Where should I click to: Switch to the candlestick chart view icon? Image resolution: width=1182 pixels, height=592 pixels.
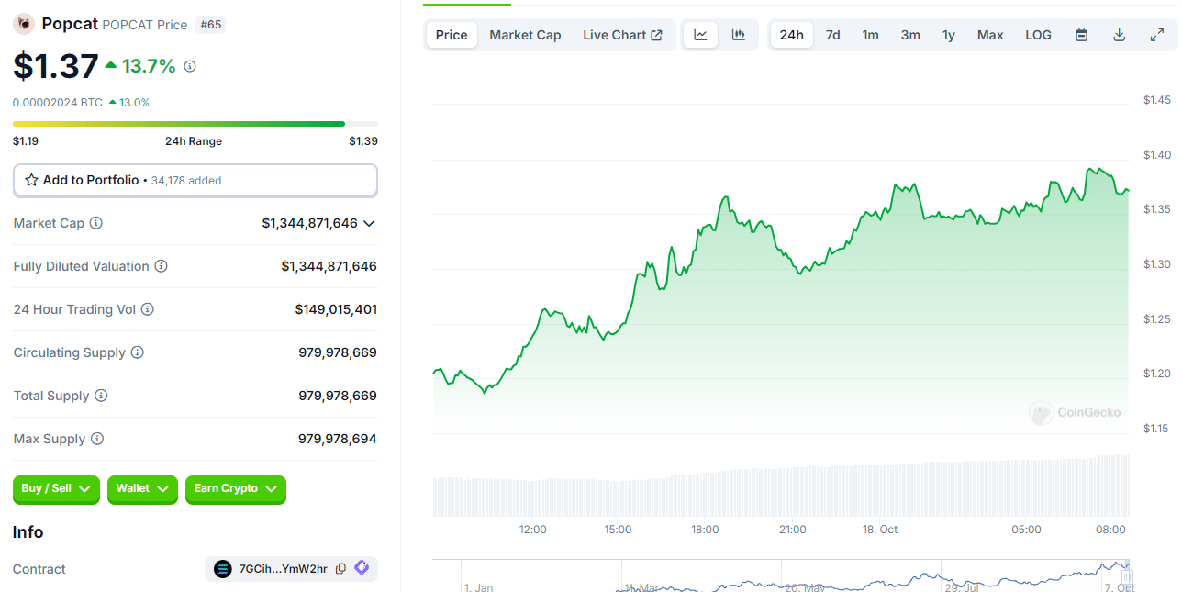pyautogui.click(x=738, y=35)
